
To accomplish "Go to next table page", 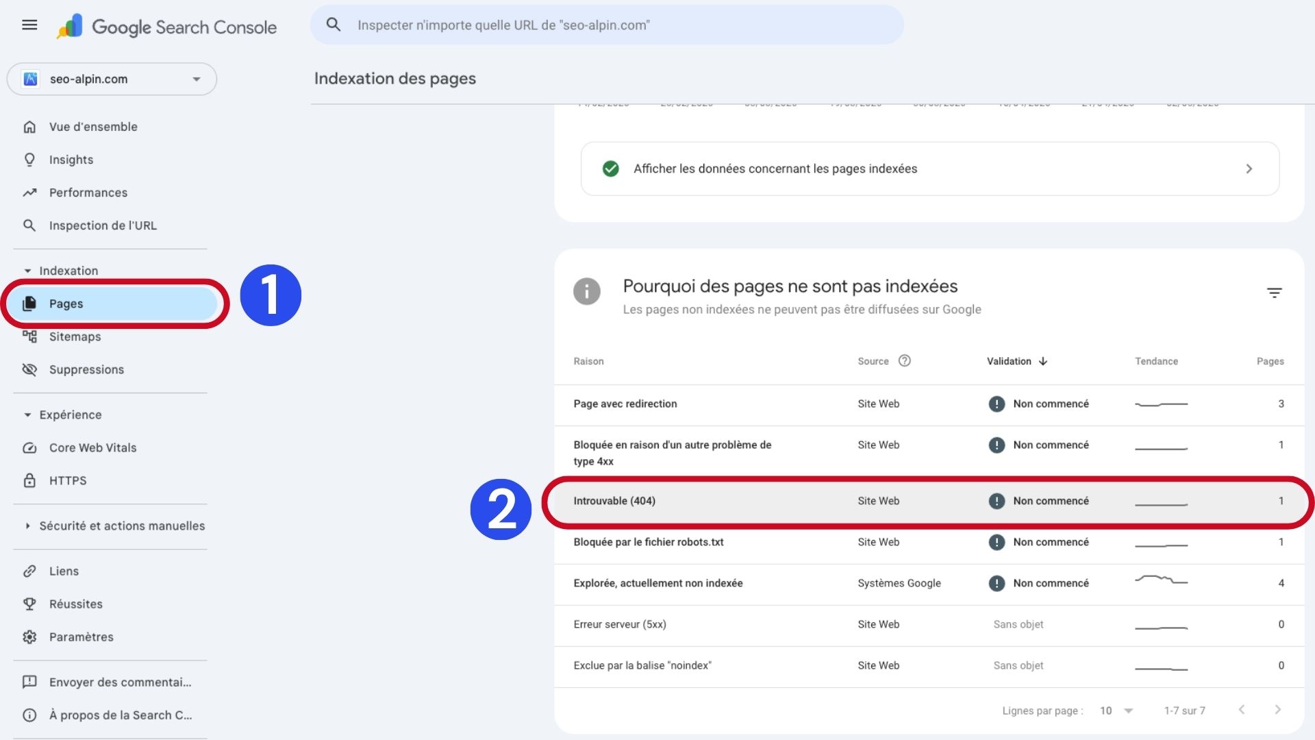I will coord(1277,710).
